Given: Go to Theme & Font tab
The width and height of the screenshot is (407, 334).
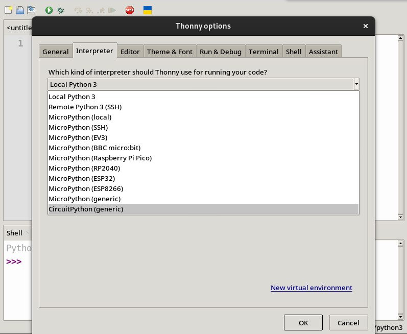Looking at the screenshot, I should coord(170,52).
